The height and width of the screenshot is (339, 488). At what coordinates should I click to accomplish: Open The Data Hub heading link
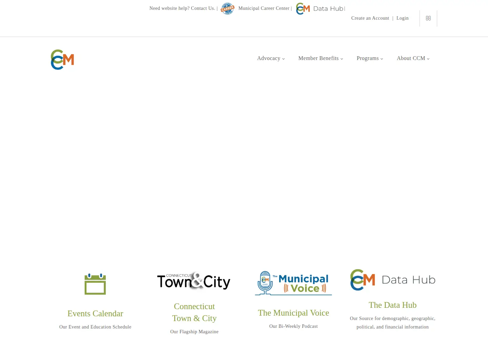pyautogui.click(x=392, y=305)
